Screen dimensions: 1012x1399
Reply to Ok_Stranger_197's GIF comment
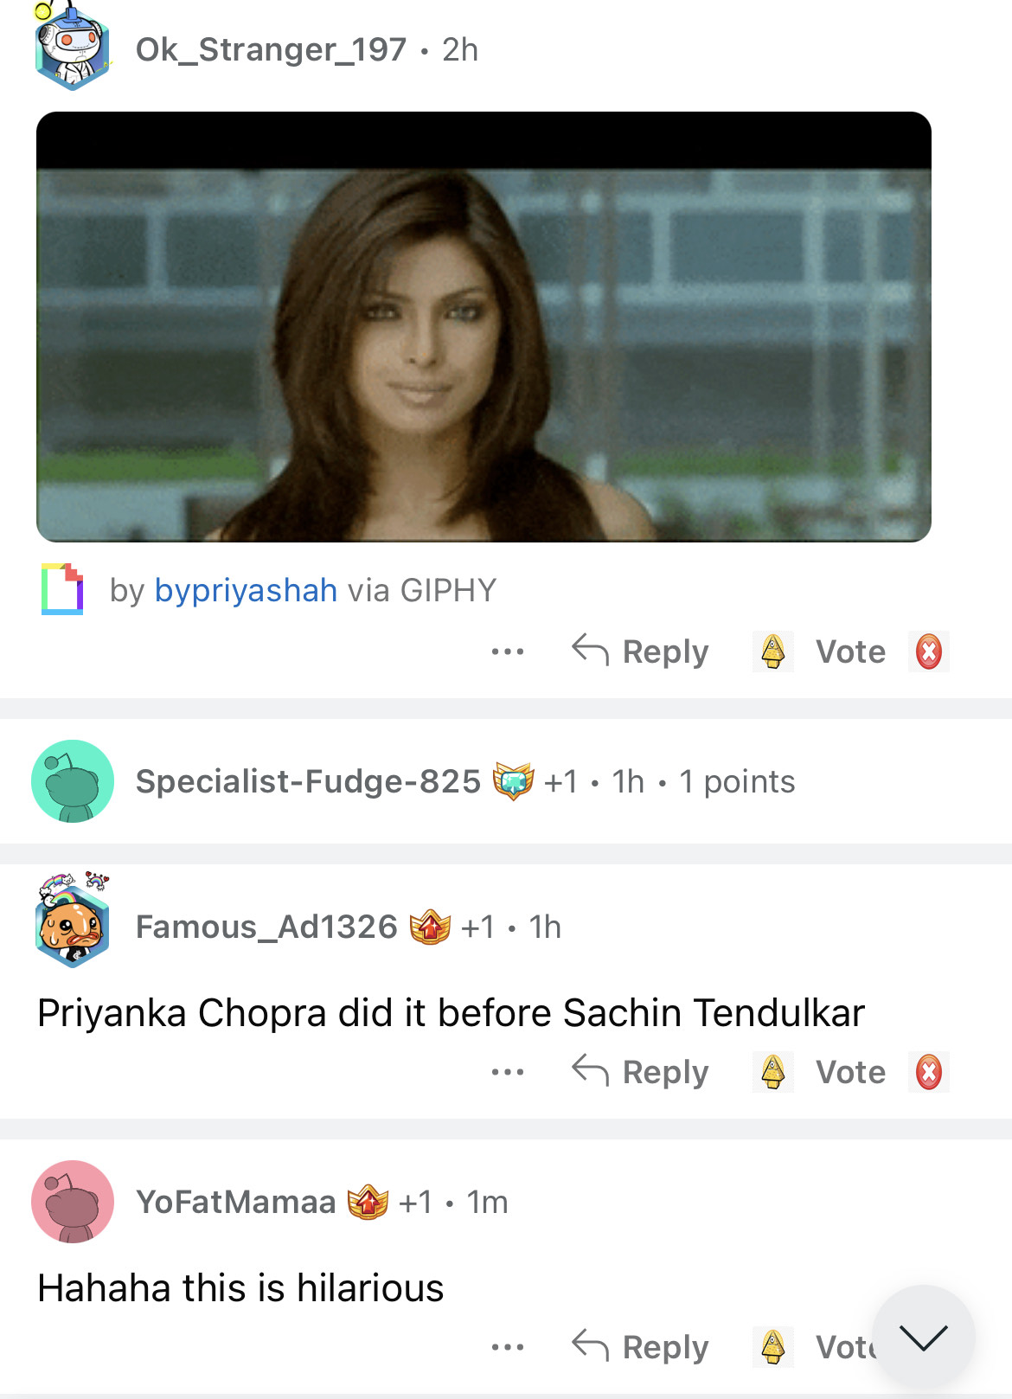tap(641, 651)
